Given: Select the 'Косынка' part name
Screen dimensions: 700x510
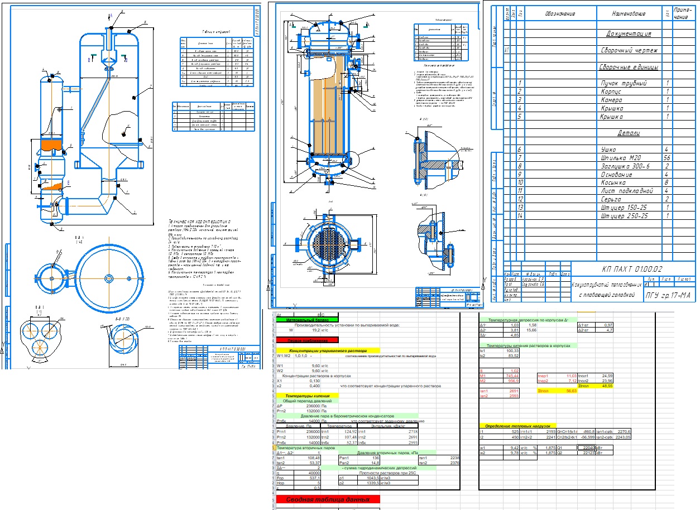Looking at the screenshot, I should click(614, 182).
